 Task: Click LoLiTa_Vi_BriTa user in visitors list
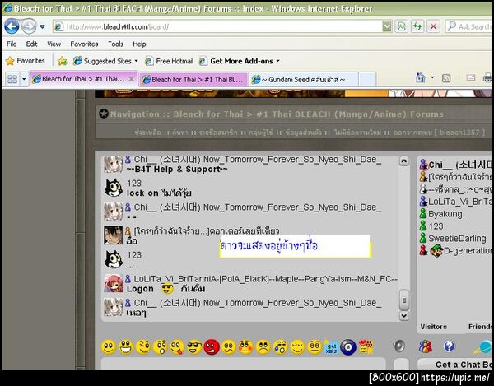click(456, 202)
